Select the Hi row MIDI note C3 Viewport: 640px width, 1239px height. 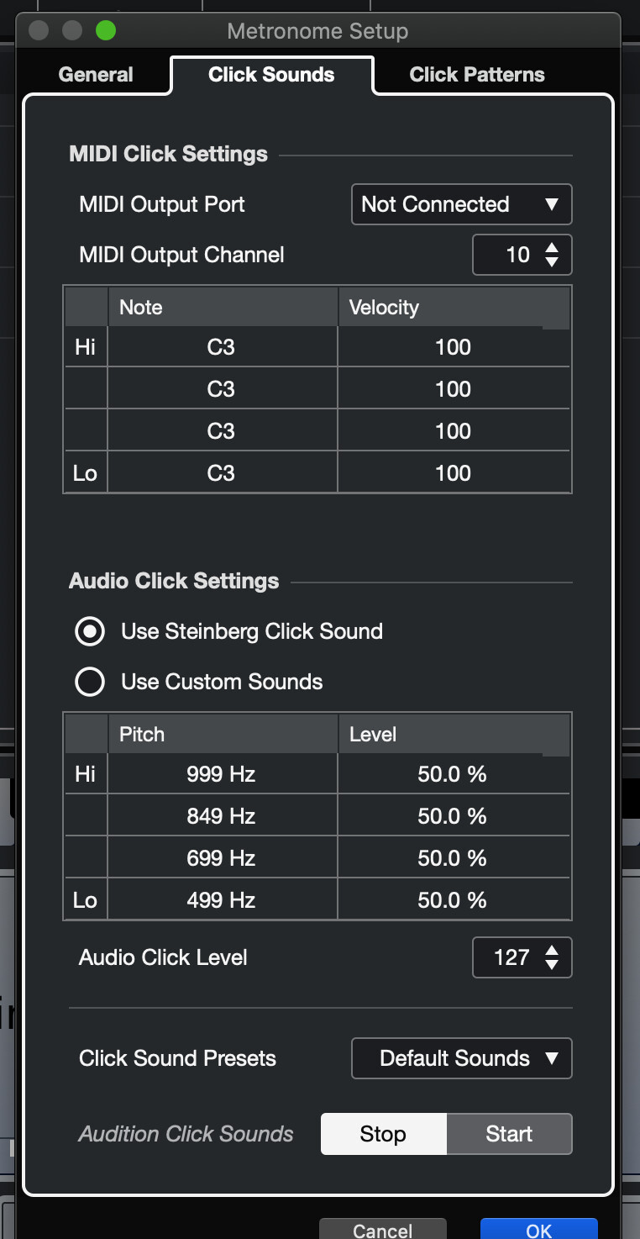point(222,347)
